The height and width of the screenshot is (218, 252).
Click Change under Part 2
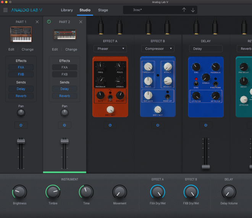click(x=71, y=49)
